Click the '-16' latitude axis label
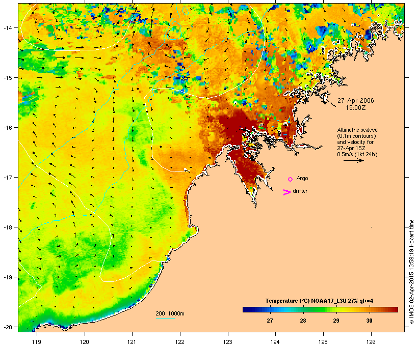This screenshot has width=418, height=346. [8, 128]
